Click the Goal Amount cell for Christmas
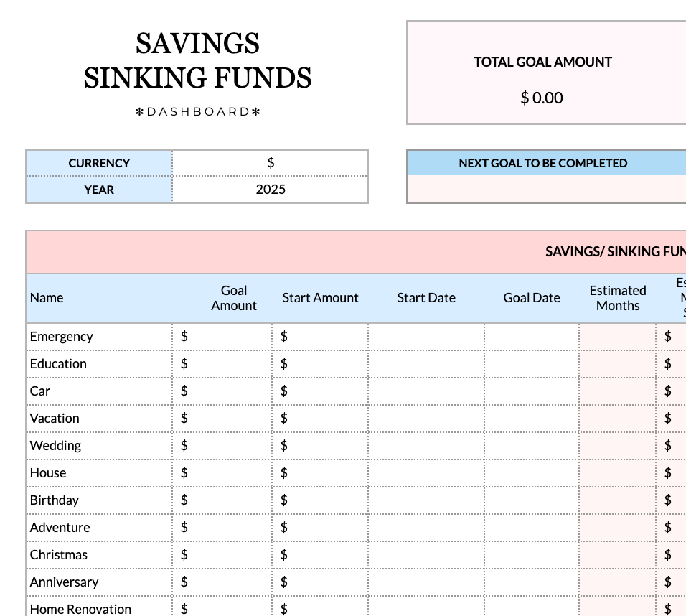Viewport: 686px width, 616px height. pyautogui.click(x=222, y=554)
